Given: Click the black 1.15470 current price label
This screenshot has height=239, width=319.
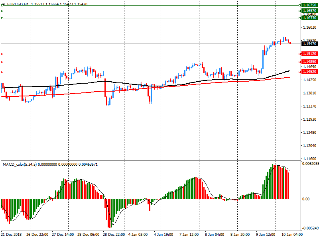Looking at the screenshot, I should (x=309, y=43).
